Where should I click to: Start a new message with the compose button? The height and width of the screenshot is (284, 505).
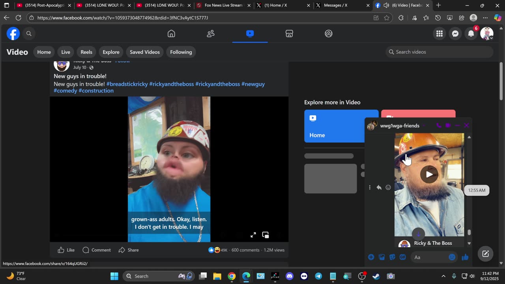tap(486, 254)
